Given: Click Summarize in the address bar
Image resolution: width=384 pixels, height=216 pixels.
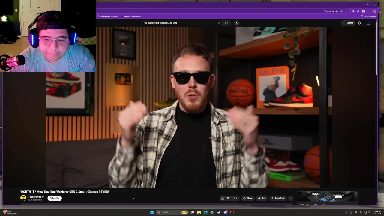Looking at the screenshot, I should coord(329,11).
